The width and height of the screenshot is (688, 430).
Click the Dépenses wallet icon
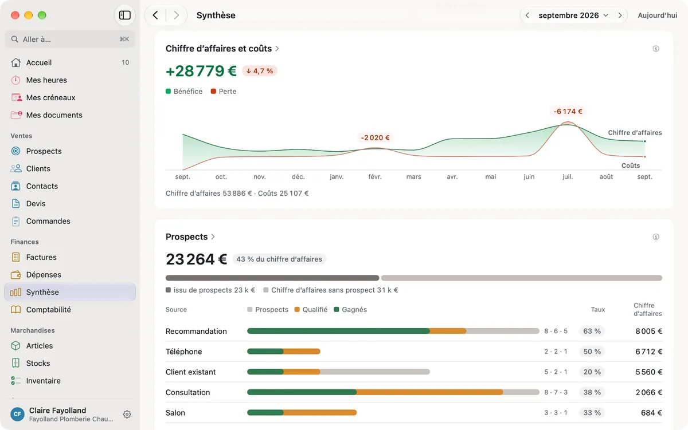pos(16,274)
